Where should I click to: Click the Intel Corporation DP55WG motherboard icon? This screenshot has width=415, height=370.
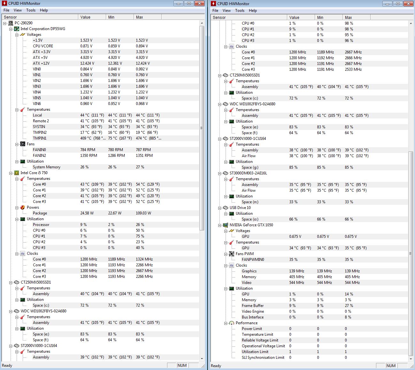point(17,29)
